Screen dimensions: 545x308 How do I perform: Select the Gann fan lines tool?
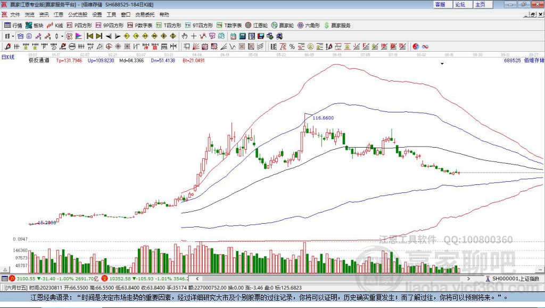[x=196, y=47]
